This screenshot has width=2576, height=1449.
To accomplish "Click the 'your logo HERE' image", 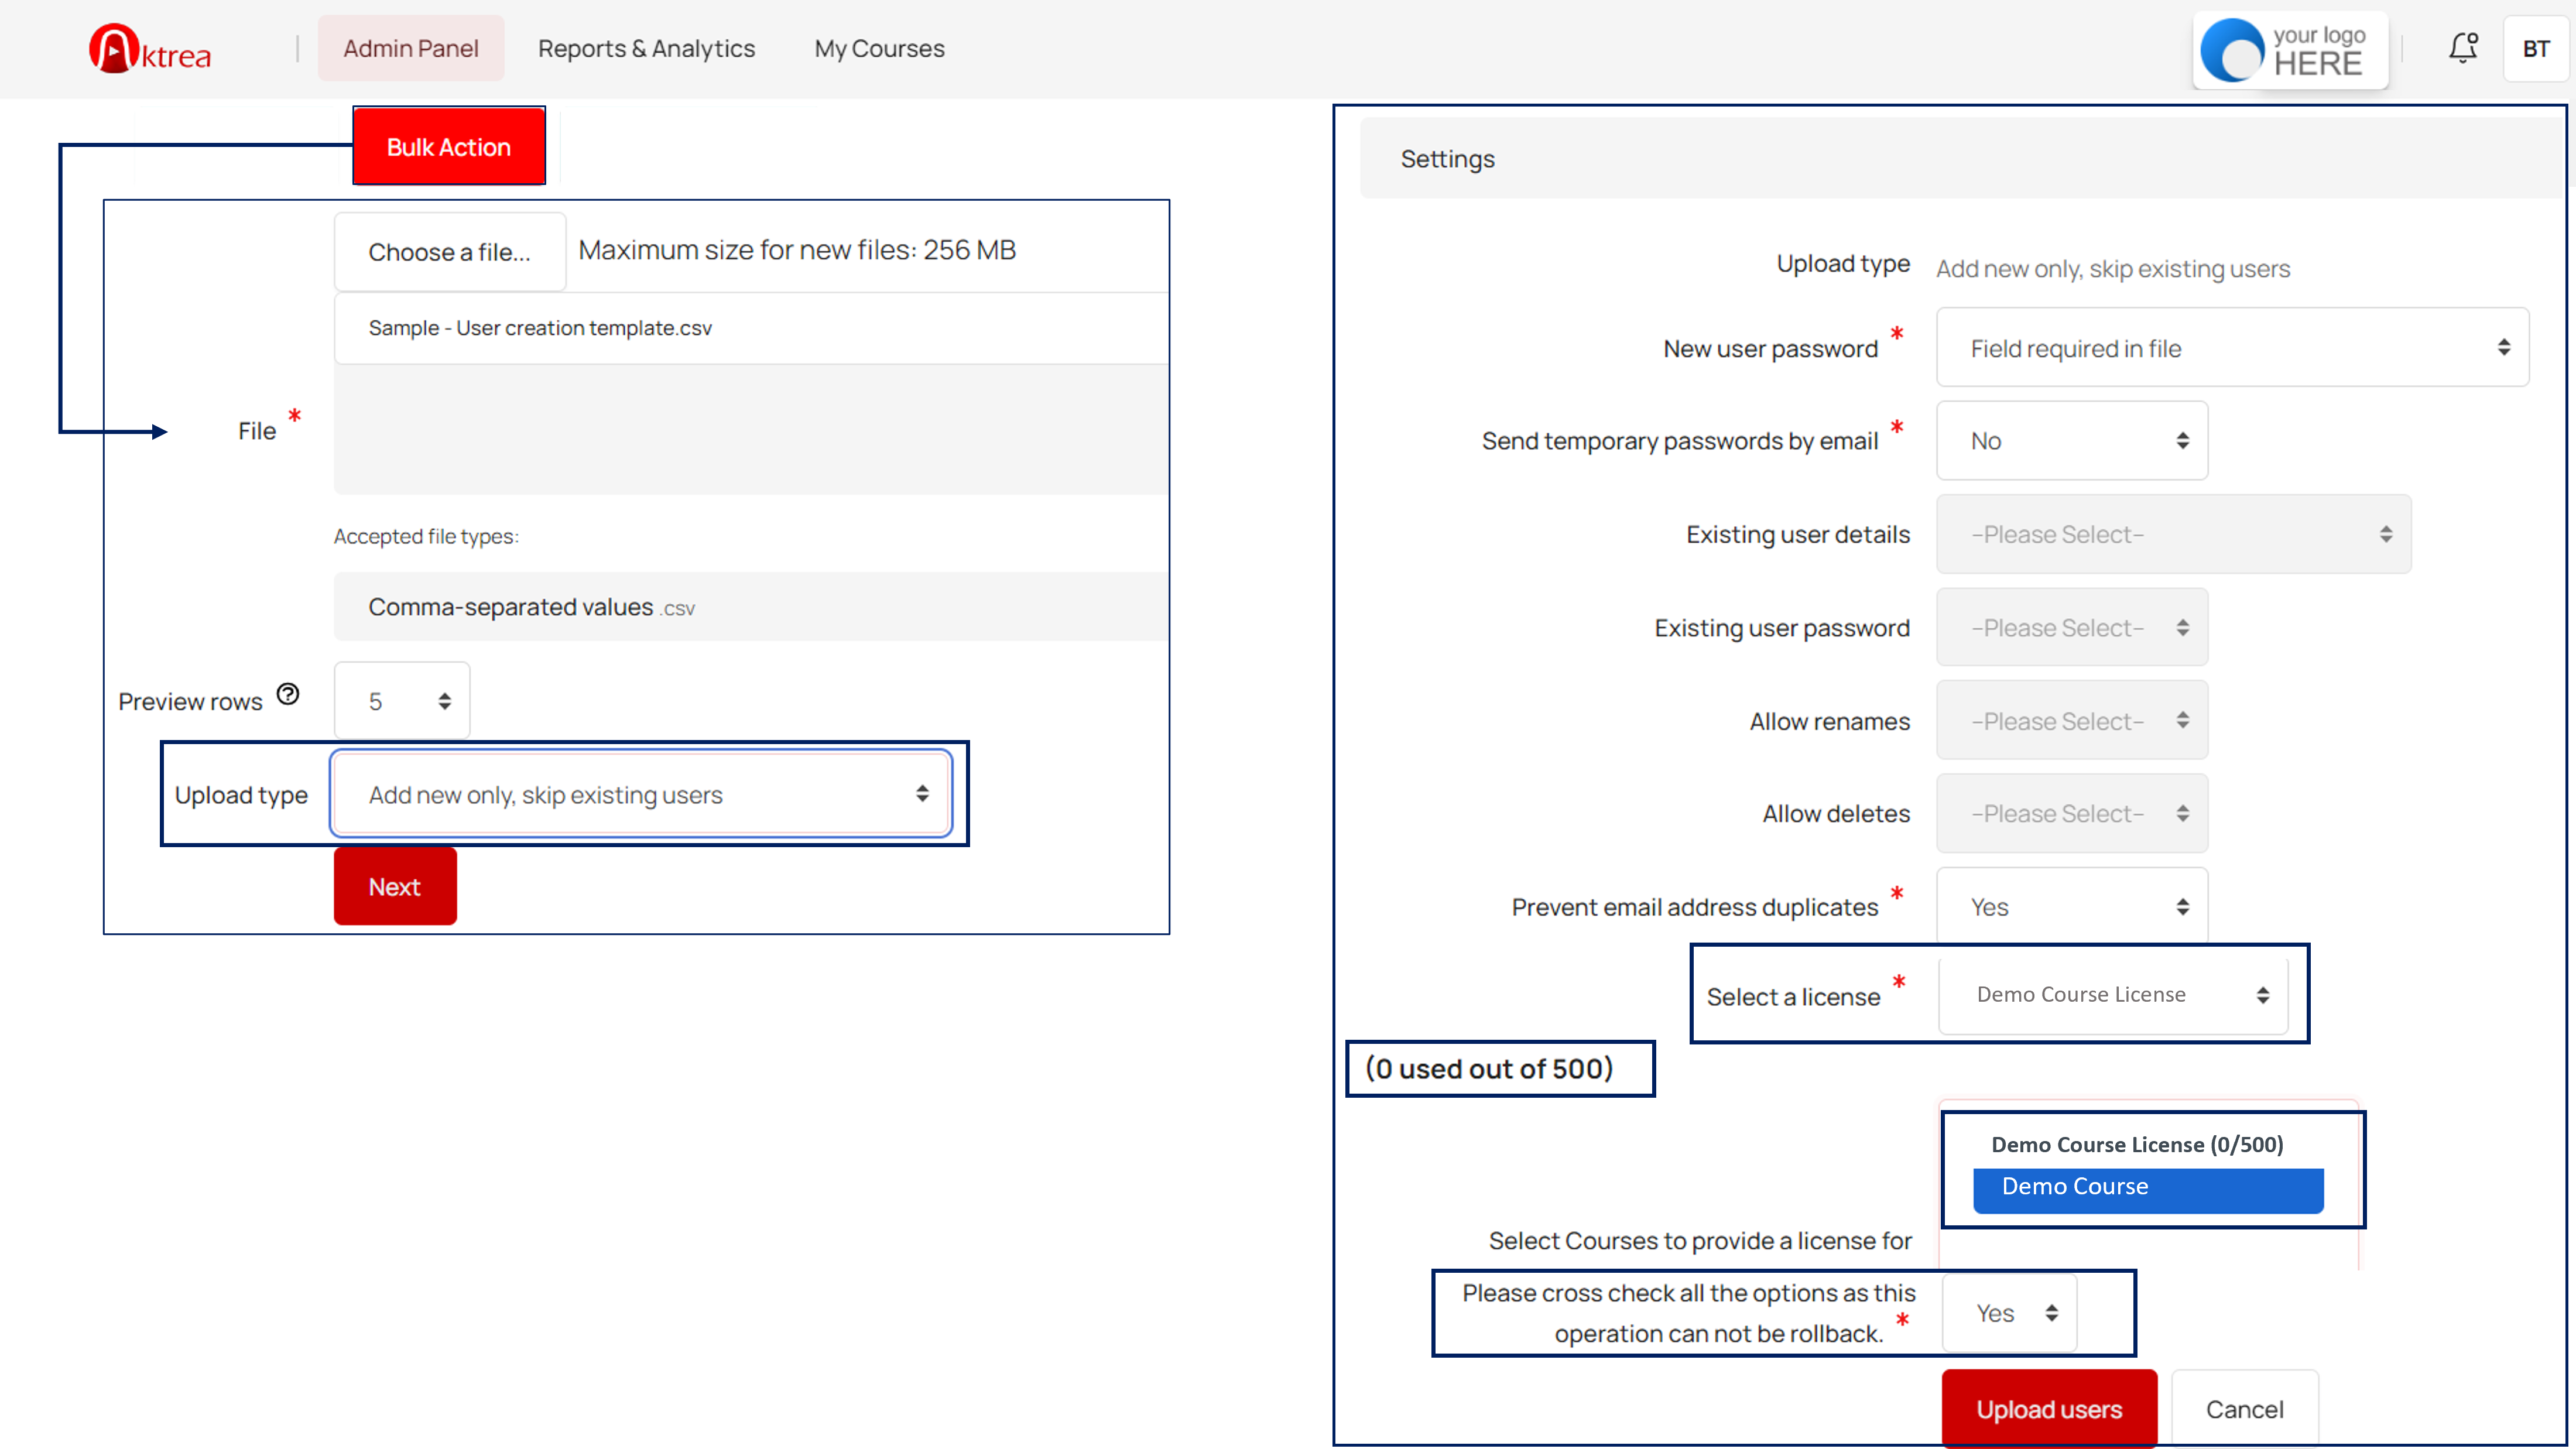I will pyautogui.click(x=2290, y=50).
